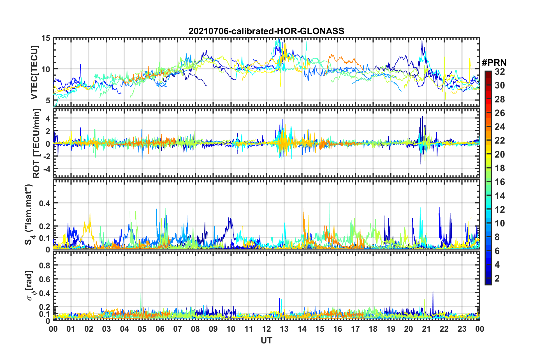533x356 pixels.
Task: Click the VTEC[TECU] y-axis label
Action: tap(34, 72)
